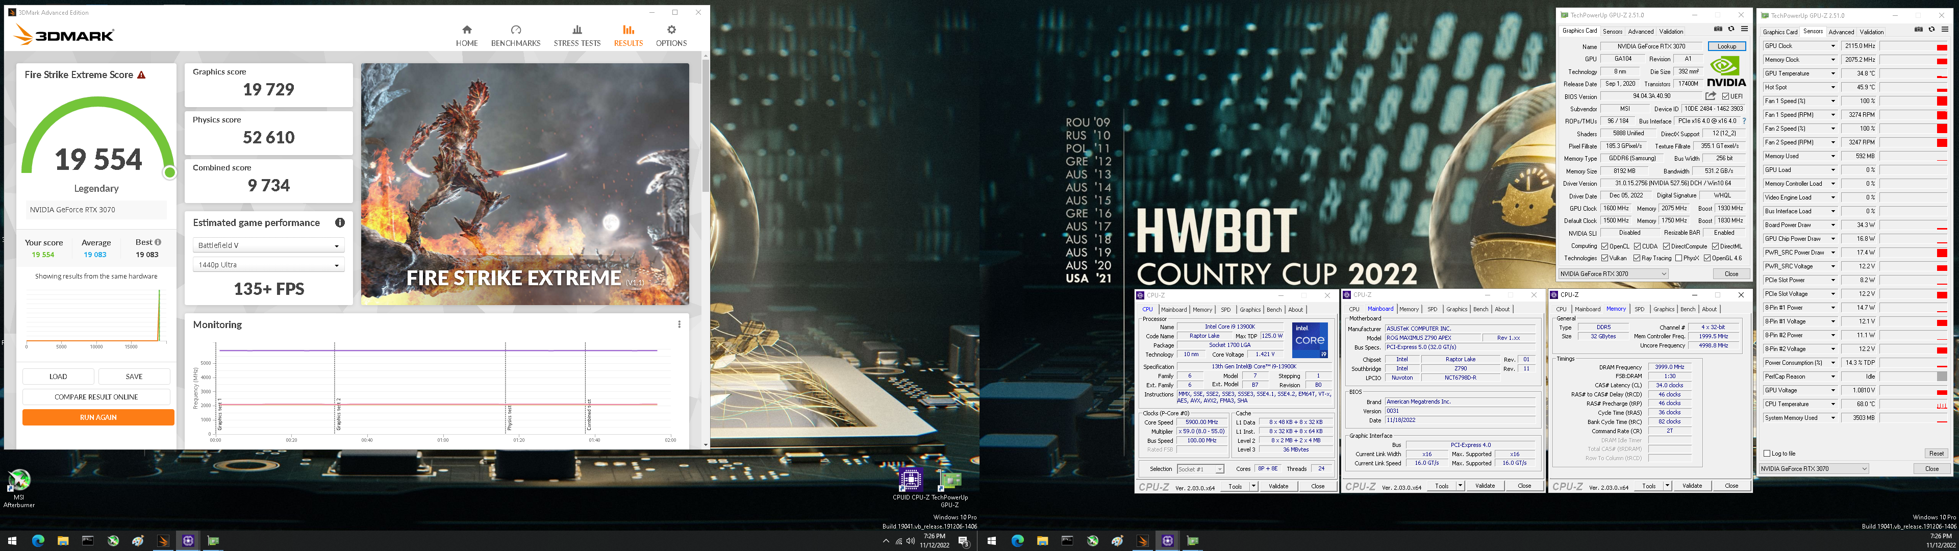Go to 3DMark Stress Tests
Screen dimensions: 1959x551
click(x=576, y=36)
